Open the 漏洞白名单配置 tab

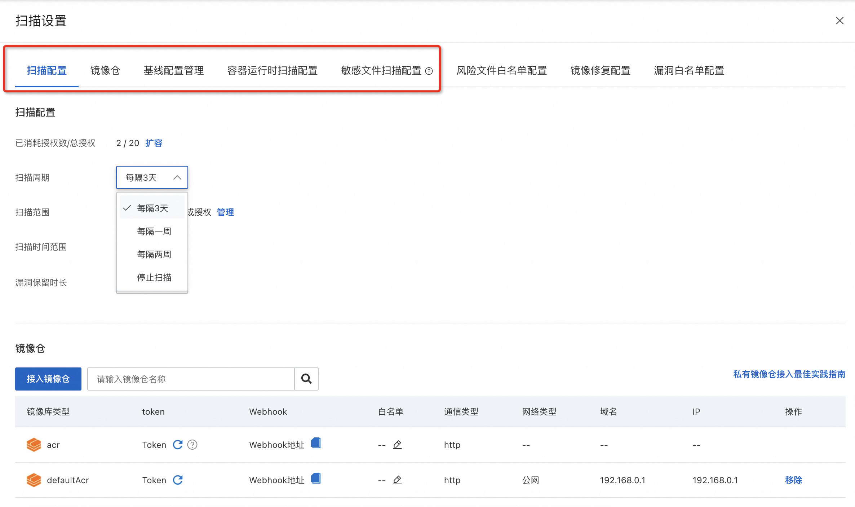pyautogui.click(x=689, y=70)
